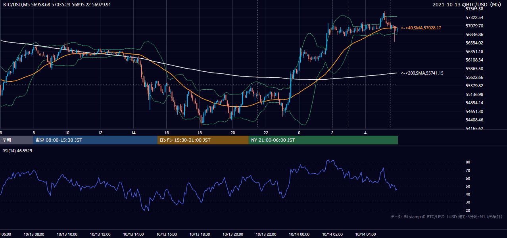Select the 200 SMA label 55741.15
The image size is (507, 238).
pyautogui.click(x=422, y=73)
